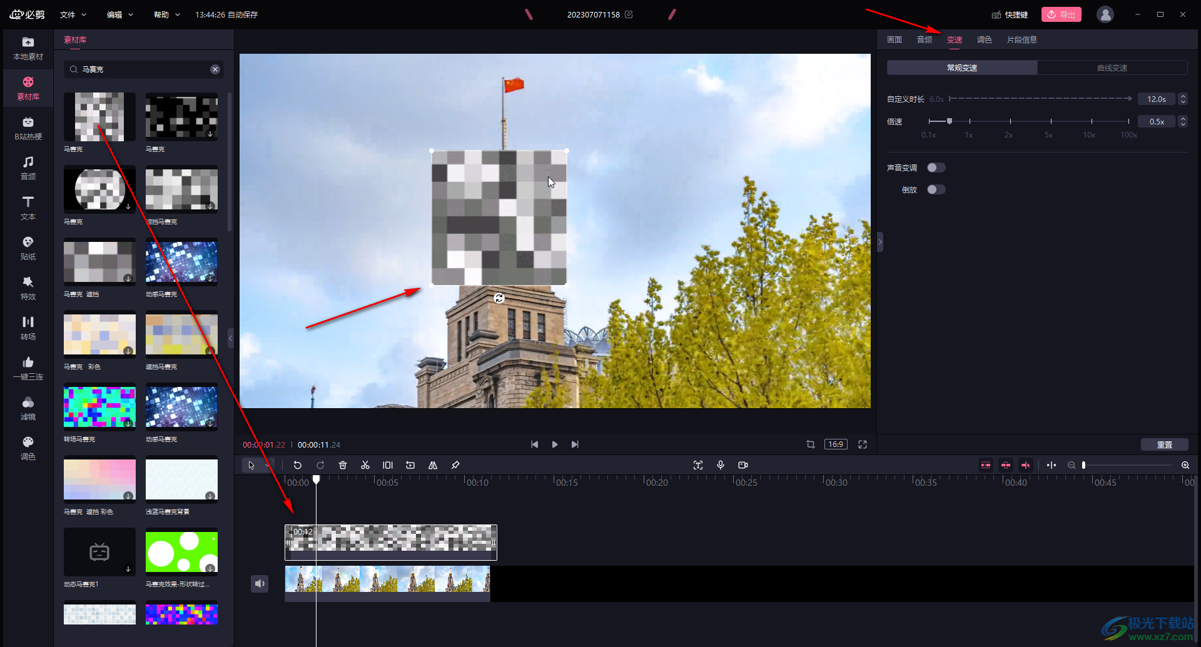
Task: Click the 倍速 speed slider handle
Action: [950, 121]
